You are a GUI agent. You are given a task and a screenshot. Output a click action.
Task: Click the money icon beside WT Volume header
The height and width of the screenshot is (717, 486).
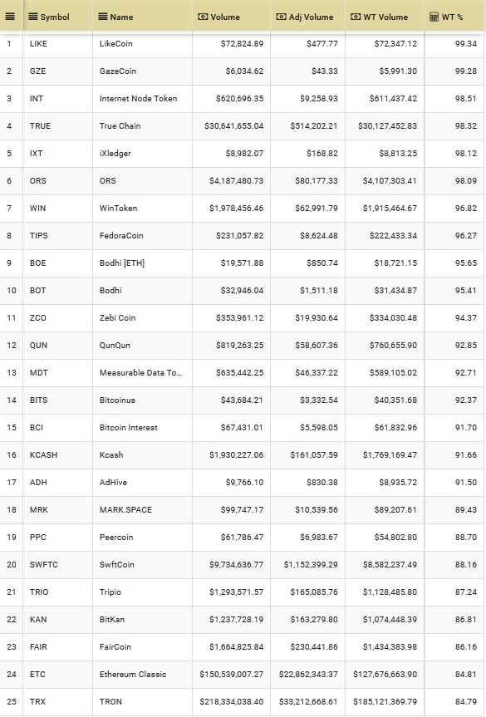pyautogui.click(x=356, y=17)
